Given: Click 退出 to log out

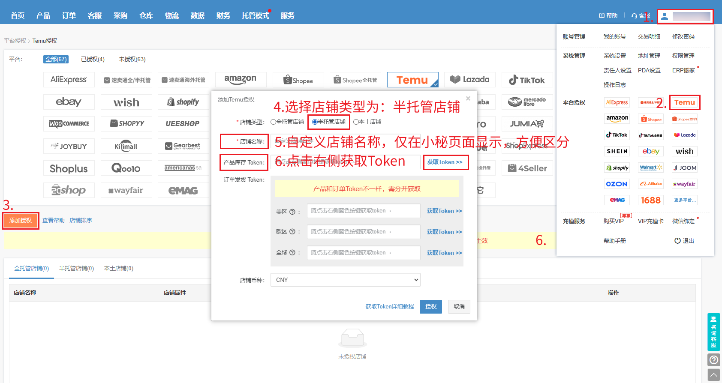Looking at the screenshot, I should [x=684, y=241].
